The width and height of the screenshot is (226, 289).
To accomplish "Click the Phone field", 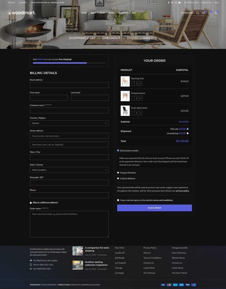I will click(x=69, y=195).
